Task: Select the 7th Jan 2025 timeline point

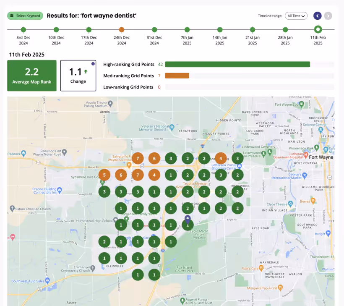Action: pyautogui.click(x=187, y=29)
